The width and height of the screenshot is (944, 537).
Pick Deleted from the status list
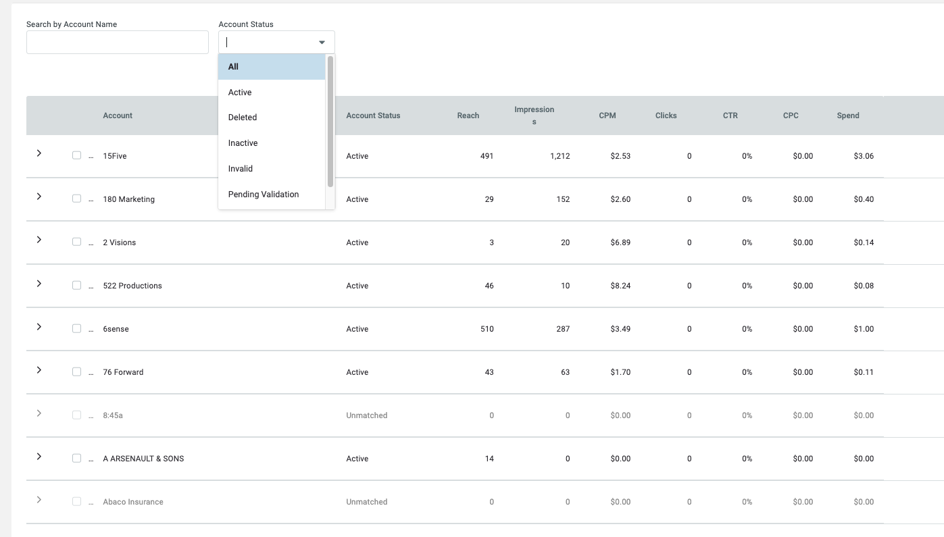(x=272, y=118)
